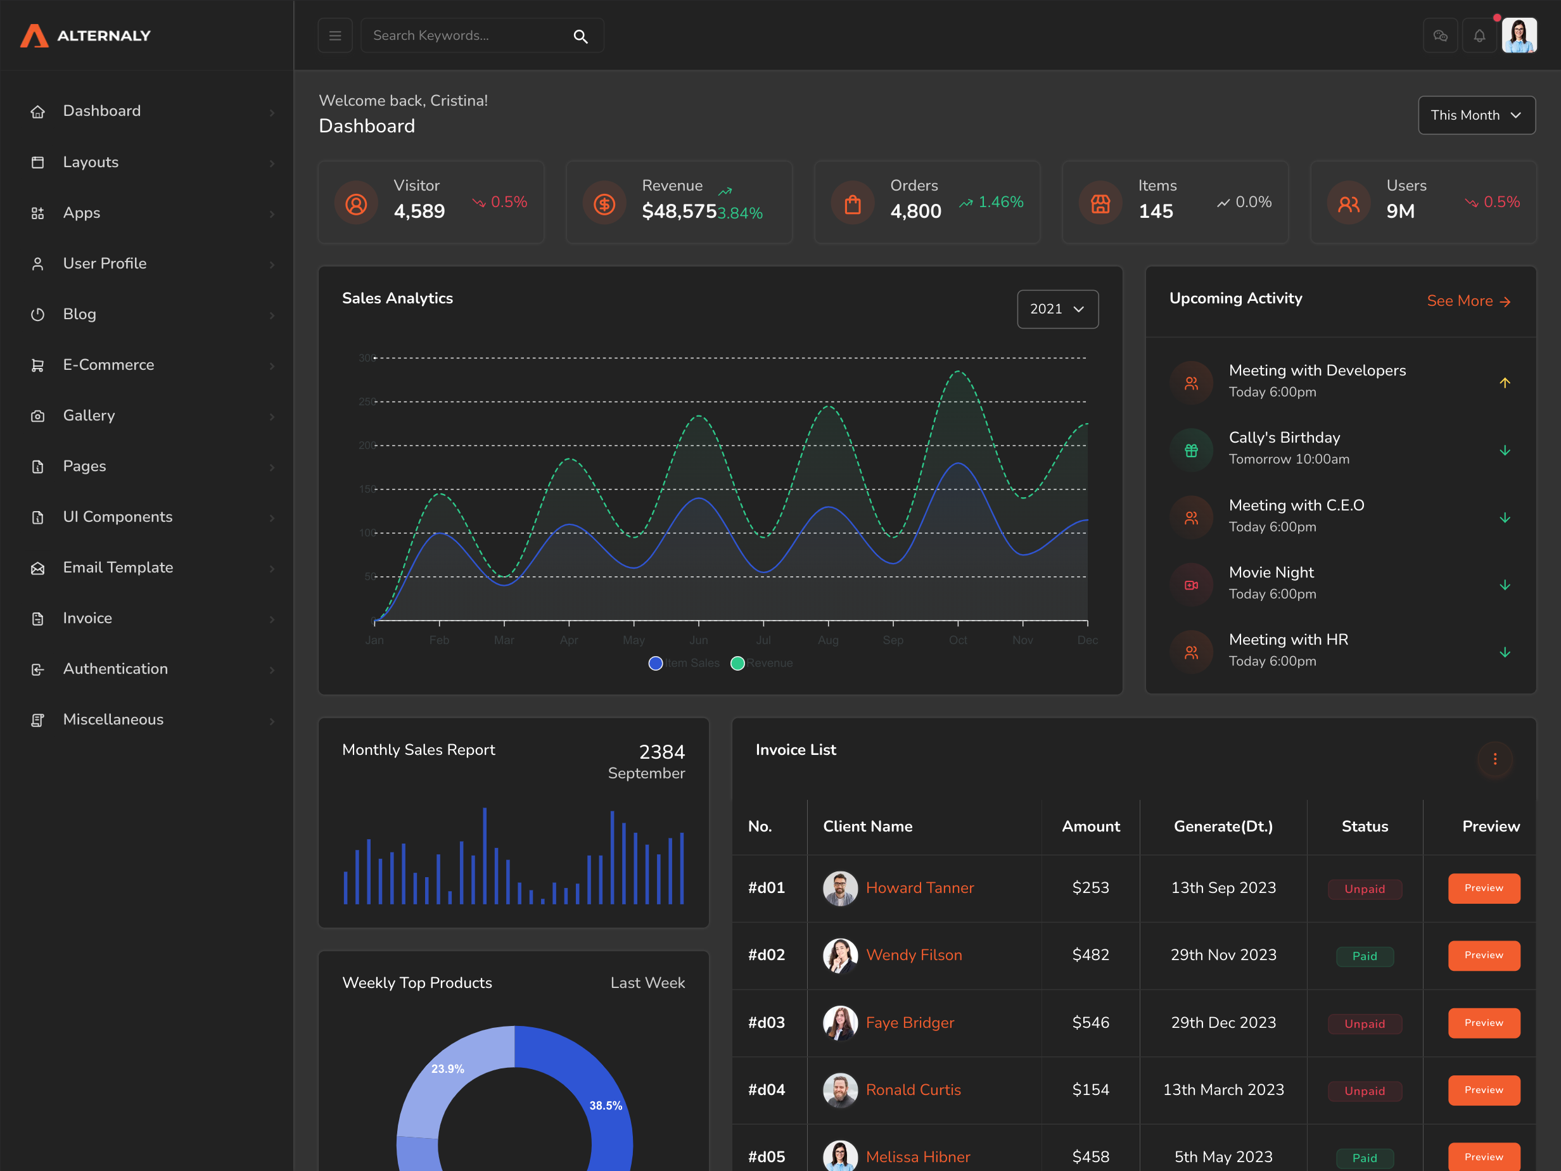This screenshot has width=1561, height=1171.
Task: Expand the Miscellaneous menu chevron
Action: [x=272, y=721]
